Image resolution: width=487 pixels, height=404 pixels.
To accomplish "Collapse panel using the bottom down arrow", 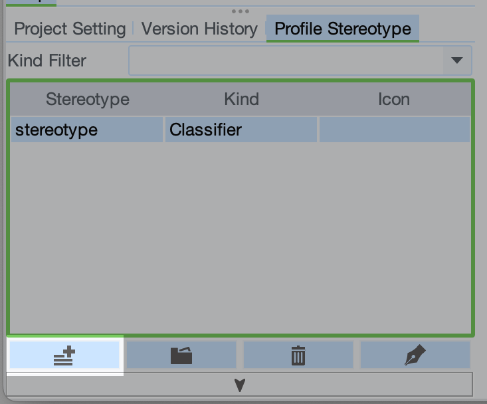I will coord(240,385).
